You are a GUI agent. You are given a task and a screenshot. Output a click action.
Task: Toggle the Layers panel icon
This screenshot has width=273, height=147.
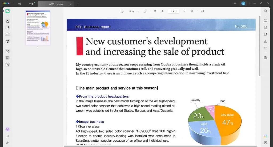7,129
